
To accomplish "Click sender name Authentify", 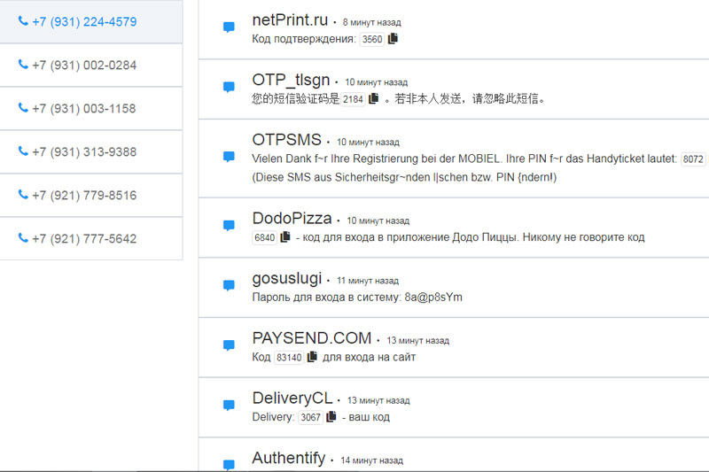I will click(289, 458).
